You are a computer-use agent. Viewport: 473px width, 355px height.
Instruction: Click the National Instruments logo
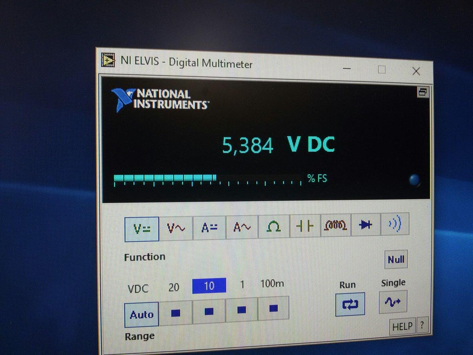[x=160, y=99]
